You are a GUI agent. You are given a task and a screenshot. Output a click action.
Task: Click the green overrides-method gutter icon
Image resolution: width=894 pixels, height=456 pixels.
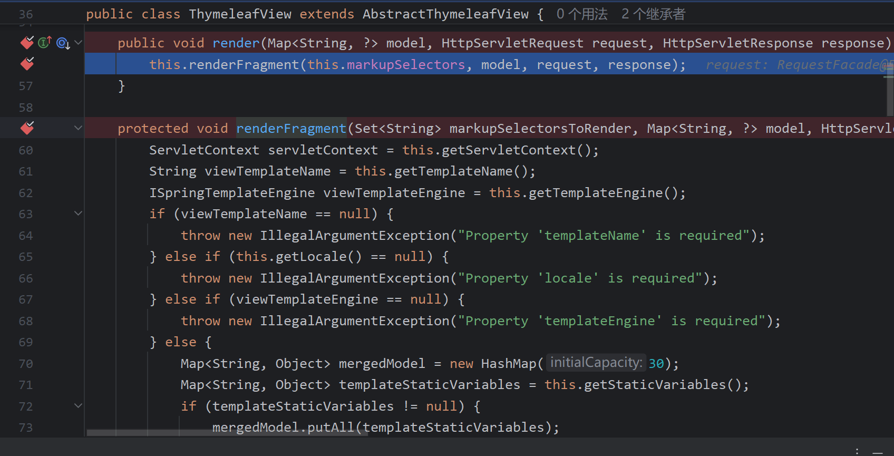(x=45, y=42)
